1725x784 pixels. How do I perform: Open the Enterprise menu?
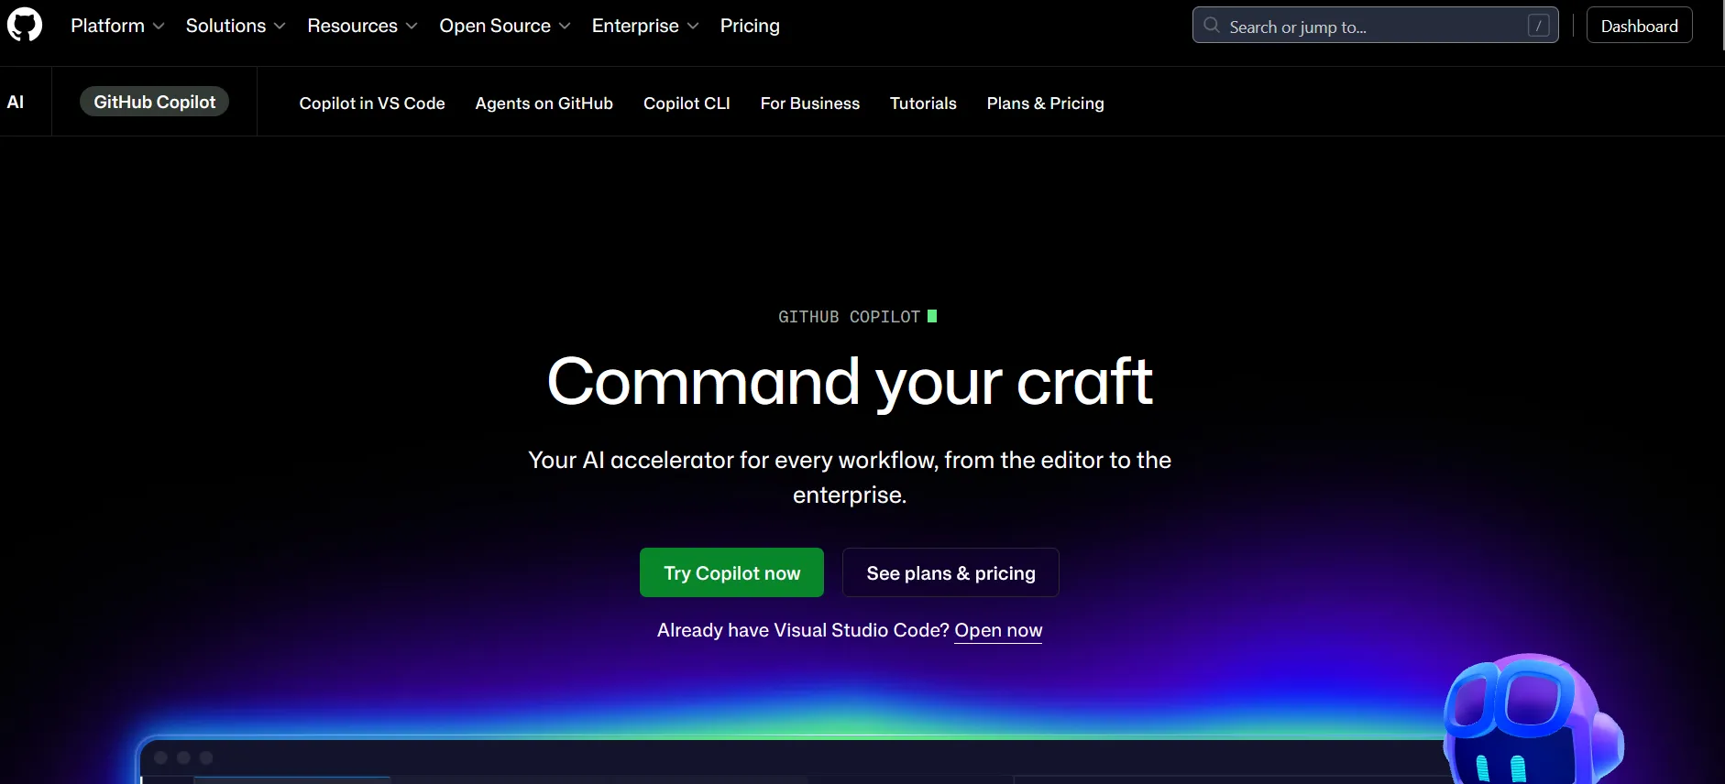[645, 26]
